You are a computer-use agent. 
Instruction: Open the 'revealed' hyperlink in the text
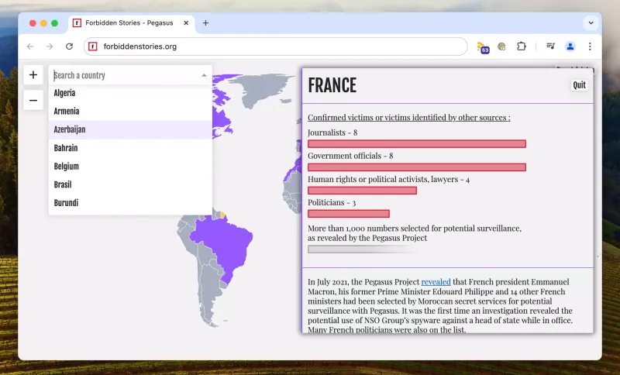[436, 282]
